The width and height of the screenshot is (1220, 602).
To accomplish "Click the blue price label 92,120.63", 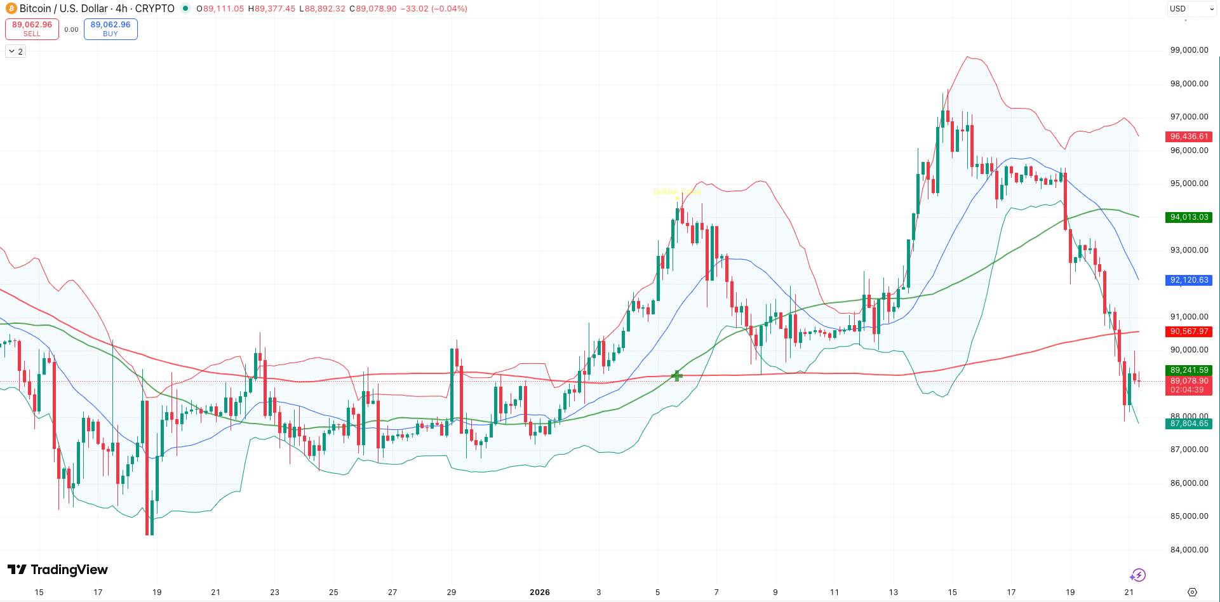I will [x=1188, y=280].
